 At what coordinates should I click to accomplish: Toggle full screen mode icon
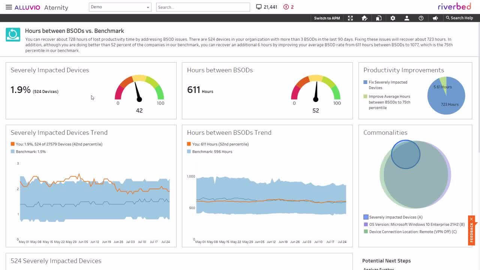pos(350,18)
